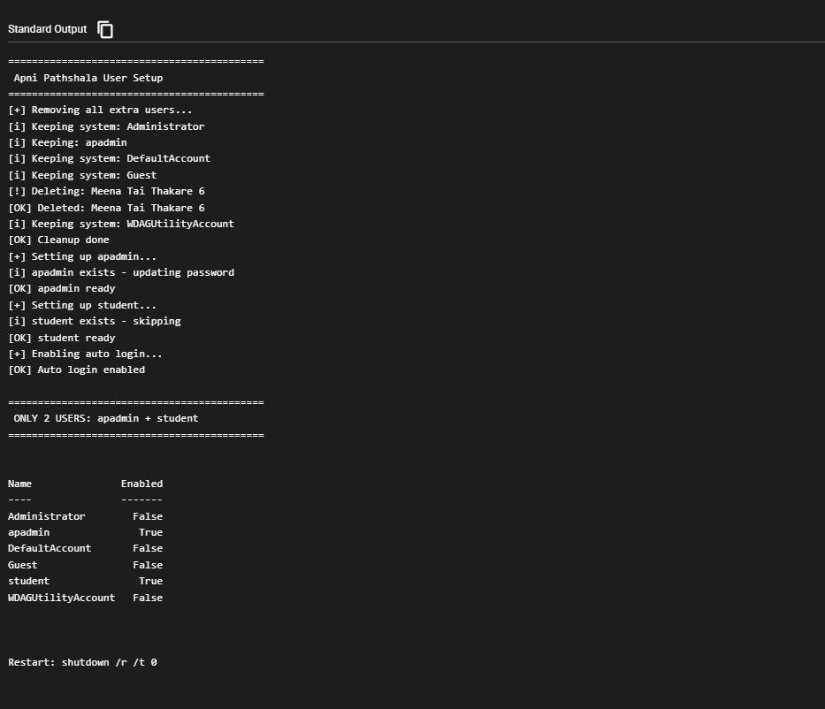
Task: Select '[+] Setting up apadmin...' line
Action: (82, 256)
